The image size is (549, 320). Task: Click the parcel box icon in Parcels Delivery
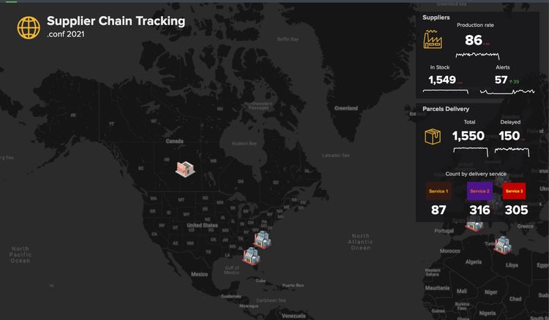(433, 137)
